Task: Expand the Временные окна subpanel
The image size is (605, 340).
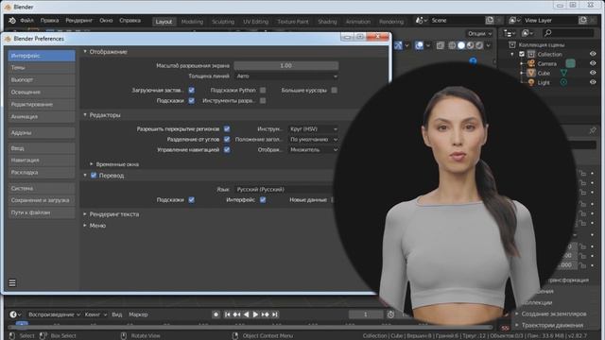Action: (x=92, y=164)
